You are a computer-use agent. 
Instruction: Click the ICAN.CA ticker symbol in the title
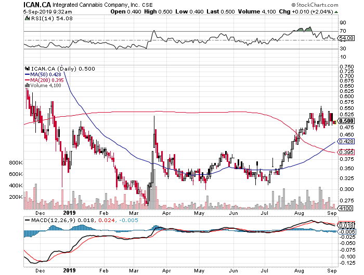pos(37,5)
